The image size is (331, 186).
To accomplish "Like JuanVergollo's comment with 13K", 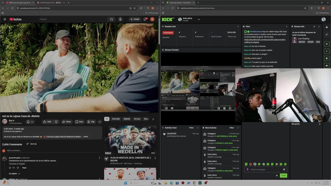I will coord(10,168).
